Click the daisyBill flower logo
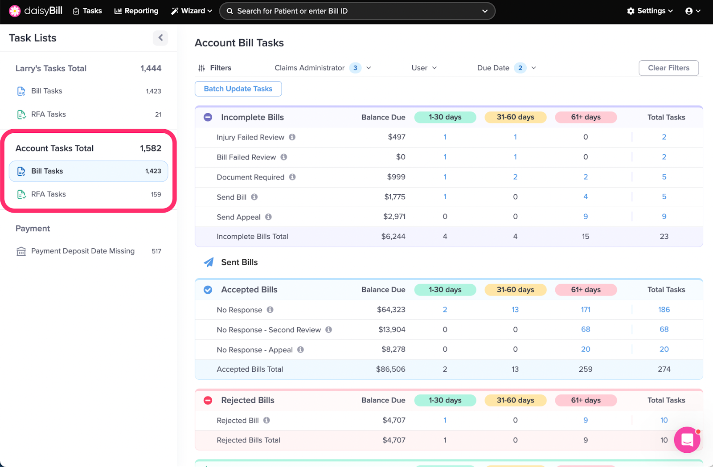713x467 pixels. tap(15, 11)
